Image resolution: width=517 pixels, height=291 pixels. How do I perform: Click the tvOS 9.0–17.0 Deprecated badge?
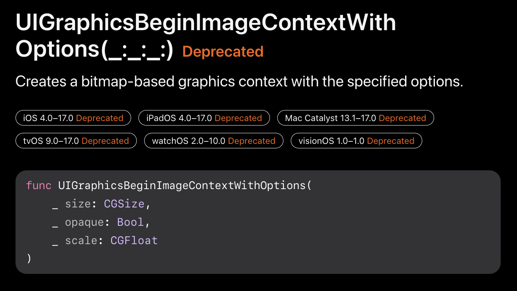coord(76,141)
